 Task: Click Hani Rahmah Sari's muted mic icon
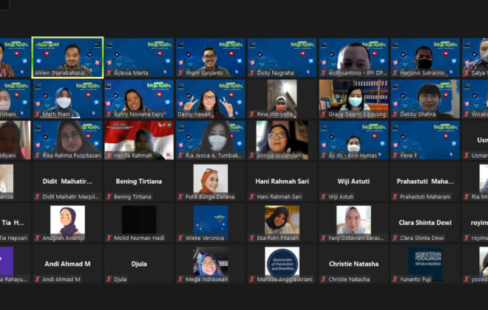(252, 196)
